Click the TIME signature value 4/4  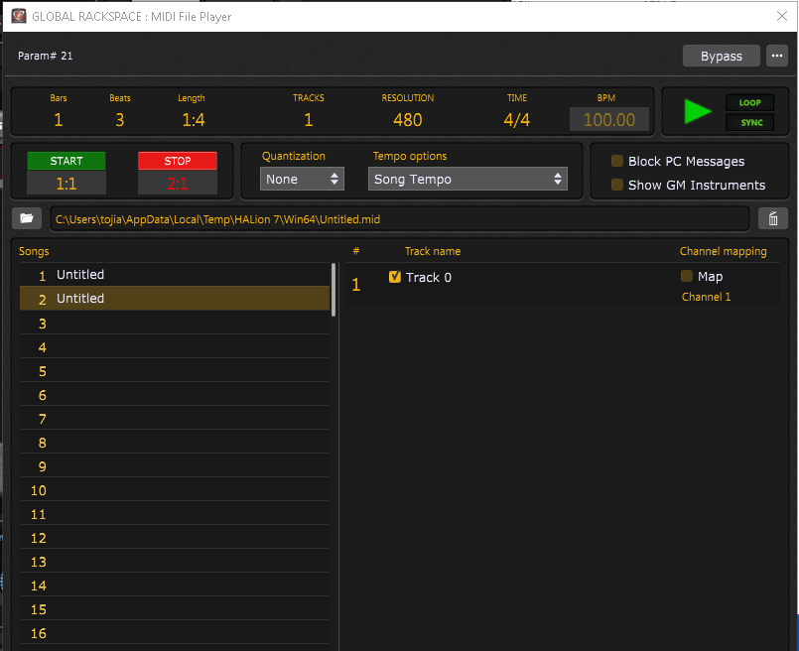(x=516, y=120)
